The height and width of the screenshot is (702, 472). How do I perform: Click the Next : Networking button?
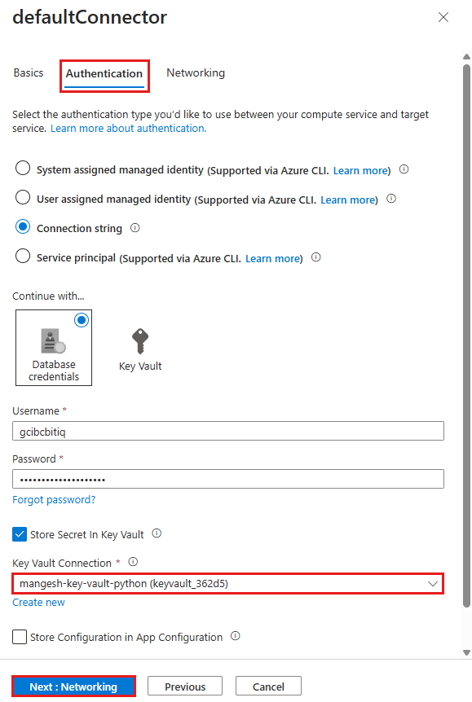click(73, 687)
